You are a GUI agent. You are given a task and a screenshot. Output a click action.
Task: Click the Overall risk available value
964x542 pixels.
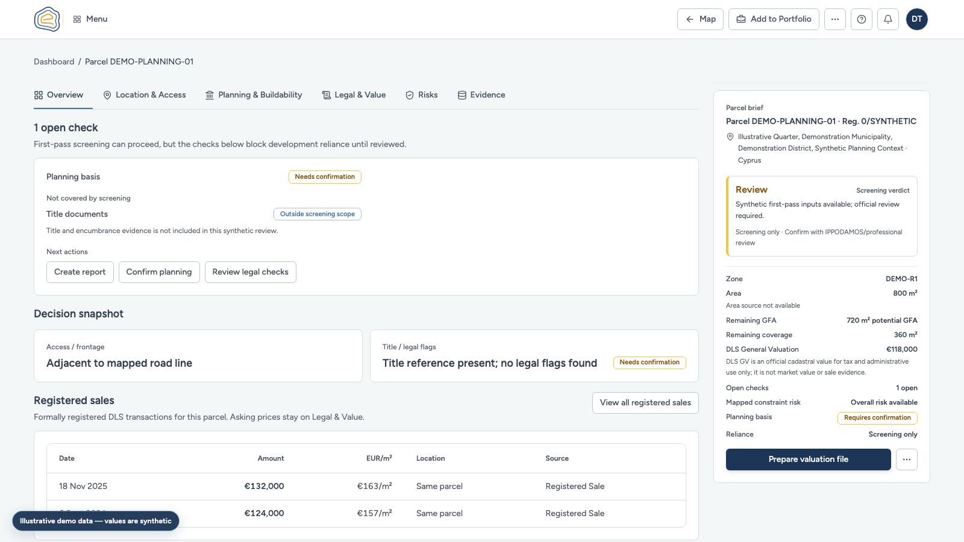pyautogui.click(x=884, y=403)
